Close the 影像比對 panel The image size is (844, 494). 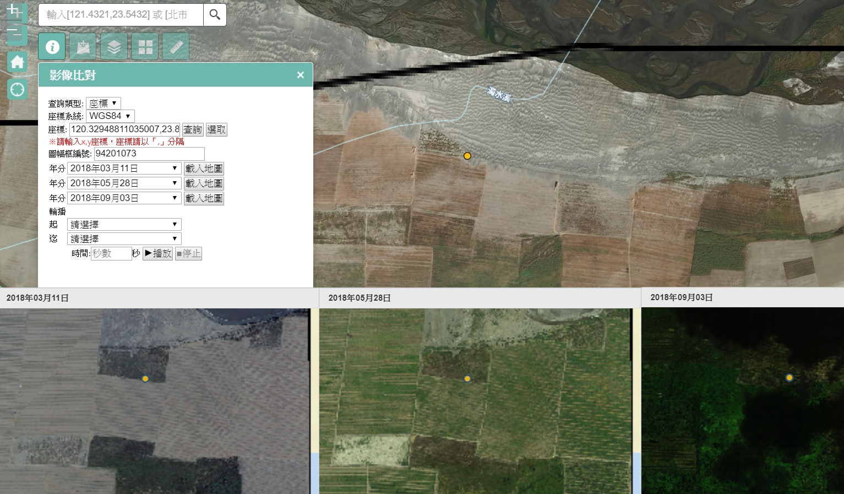click(300, 75)
